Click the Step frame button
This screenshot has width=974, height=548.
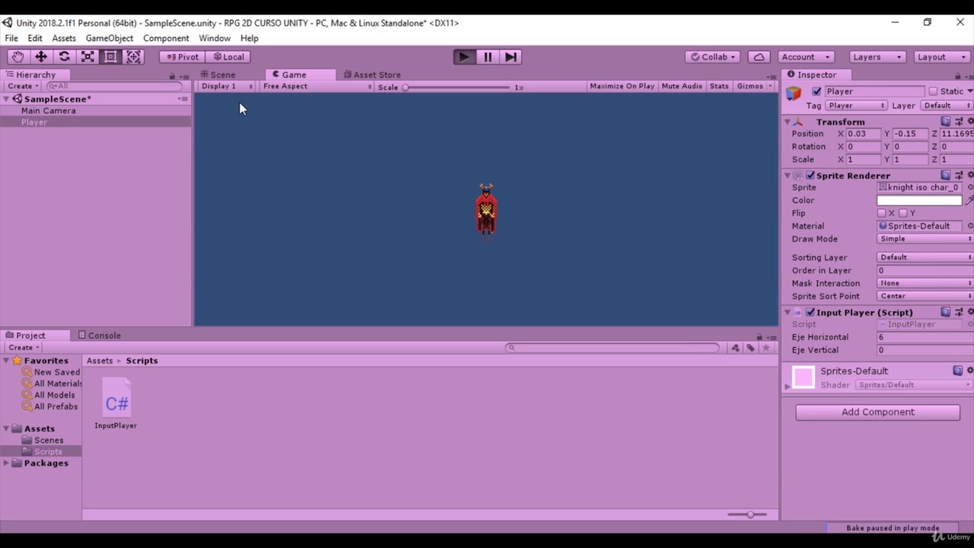pos(511,56)
